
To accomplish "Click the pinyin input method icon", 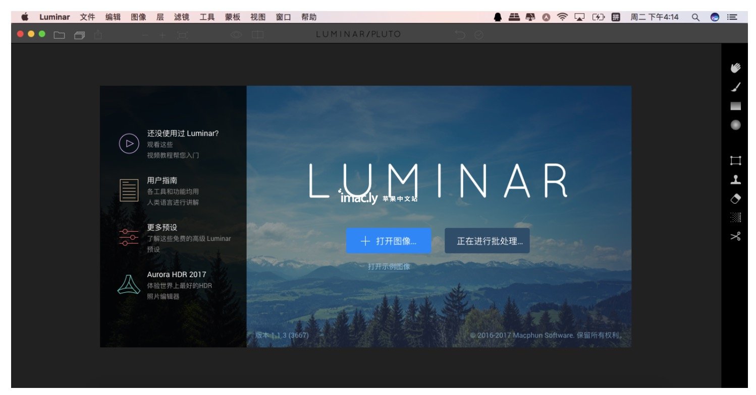I will coord(616,17).
